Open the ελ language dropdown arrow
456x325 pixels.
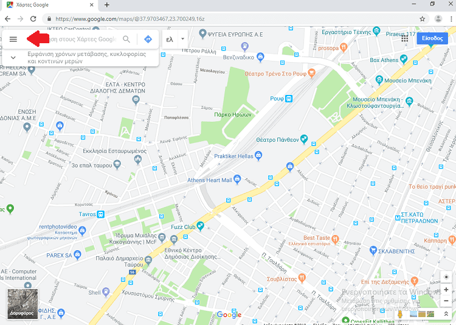(182, 38)
